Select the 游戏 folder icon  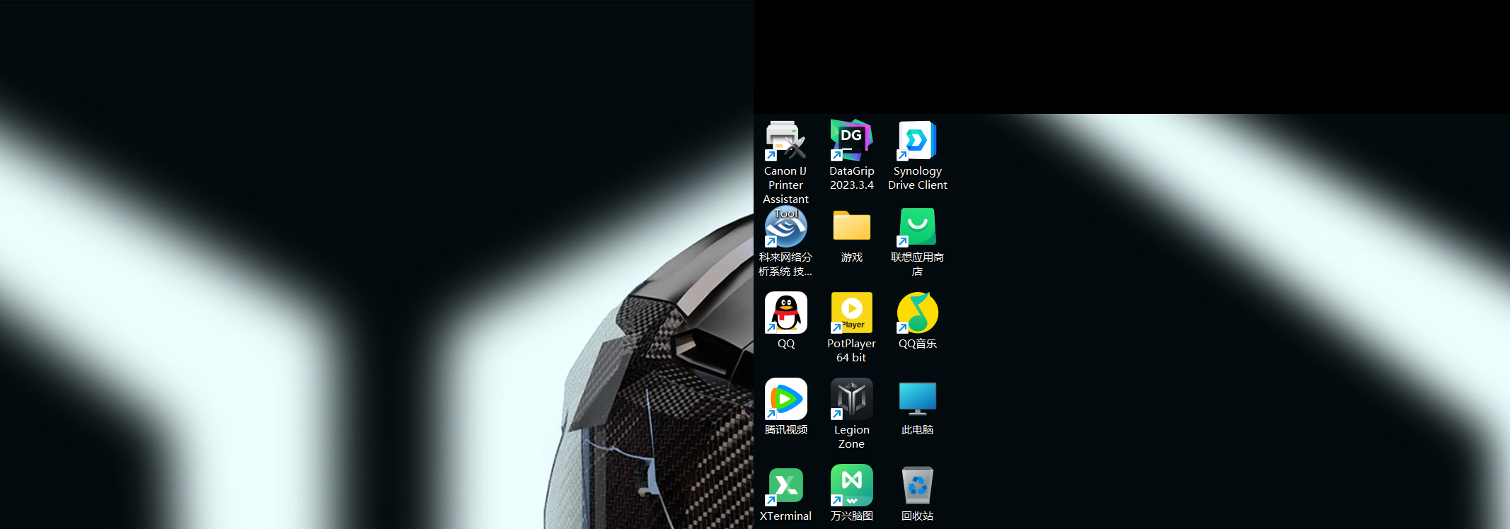[851, 227]
